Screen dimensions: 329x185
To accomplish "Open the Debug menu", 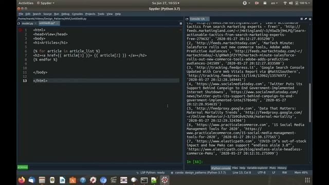I will pos(65,14).
